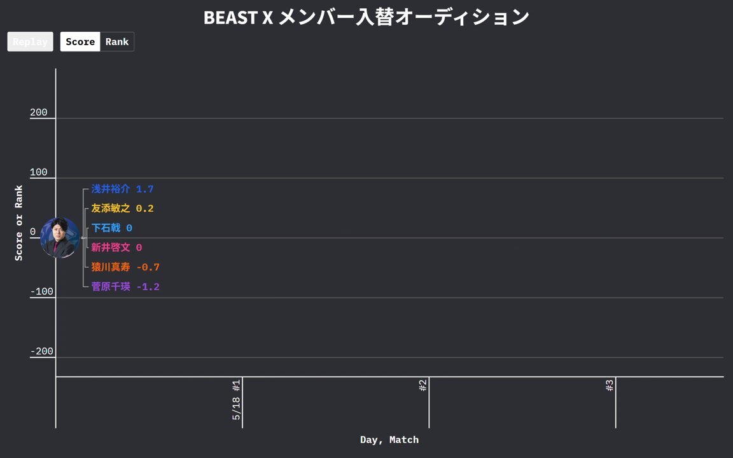Click the 5/18 #1 match marker
733x458 pixels.
(237, 400)
